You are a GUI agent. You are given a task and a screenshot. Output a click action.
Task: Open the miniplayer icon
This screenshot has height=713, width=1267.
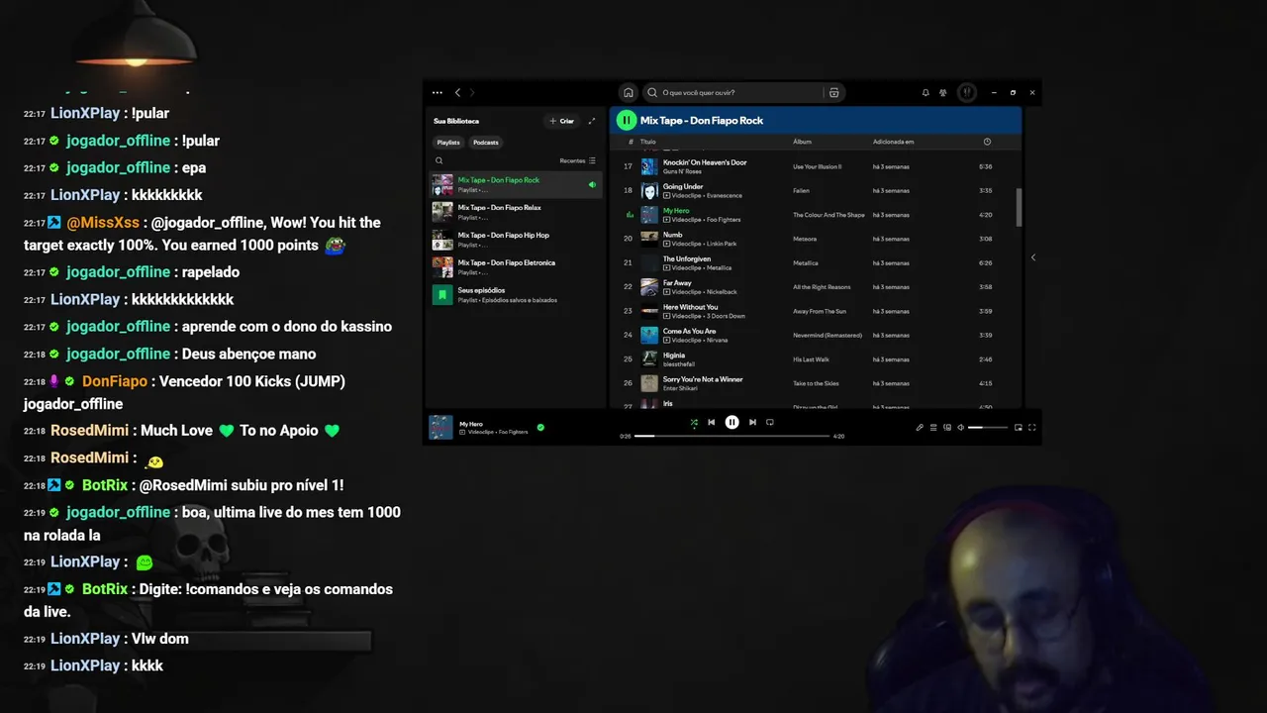(1019, 428)
